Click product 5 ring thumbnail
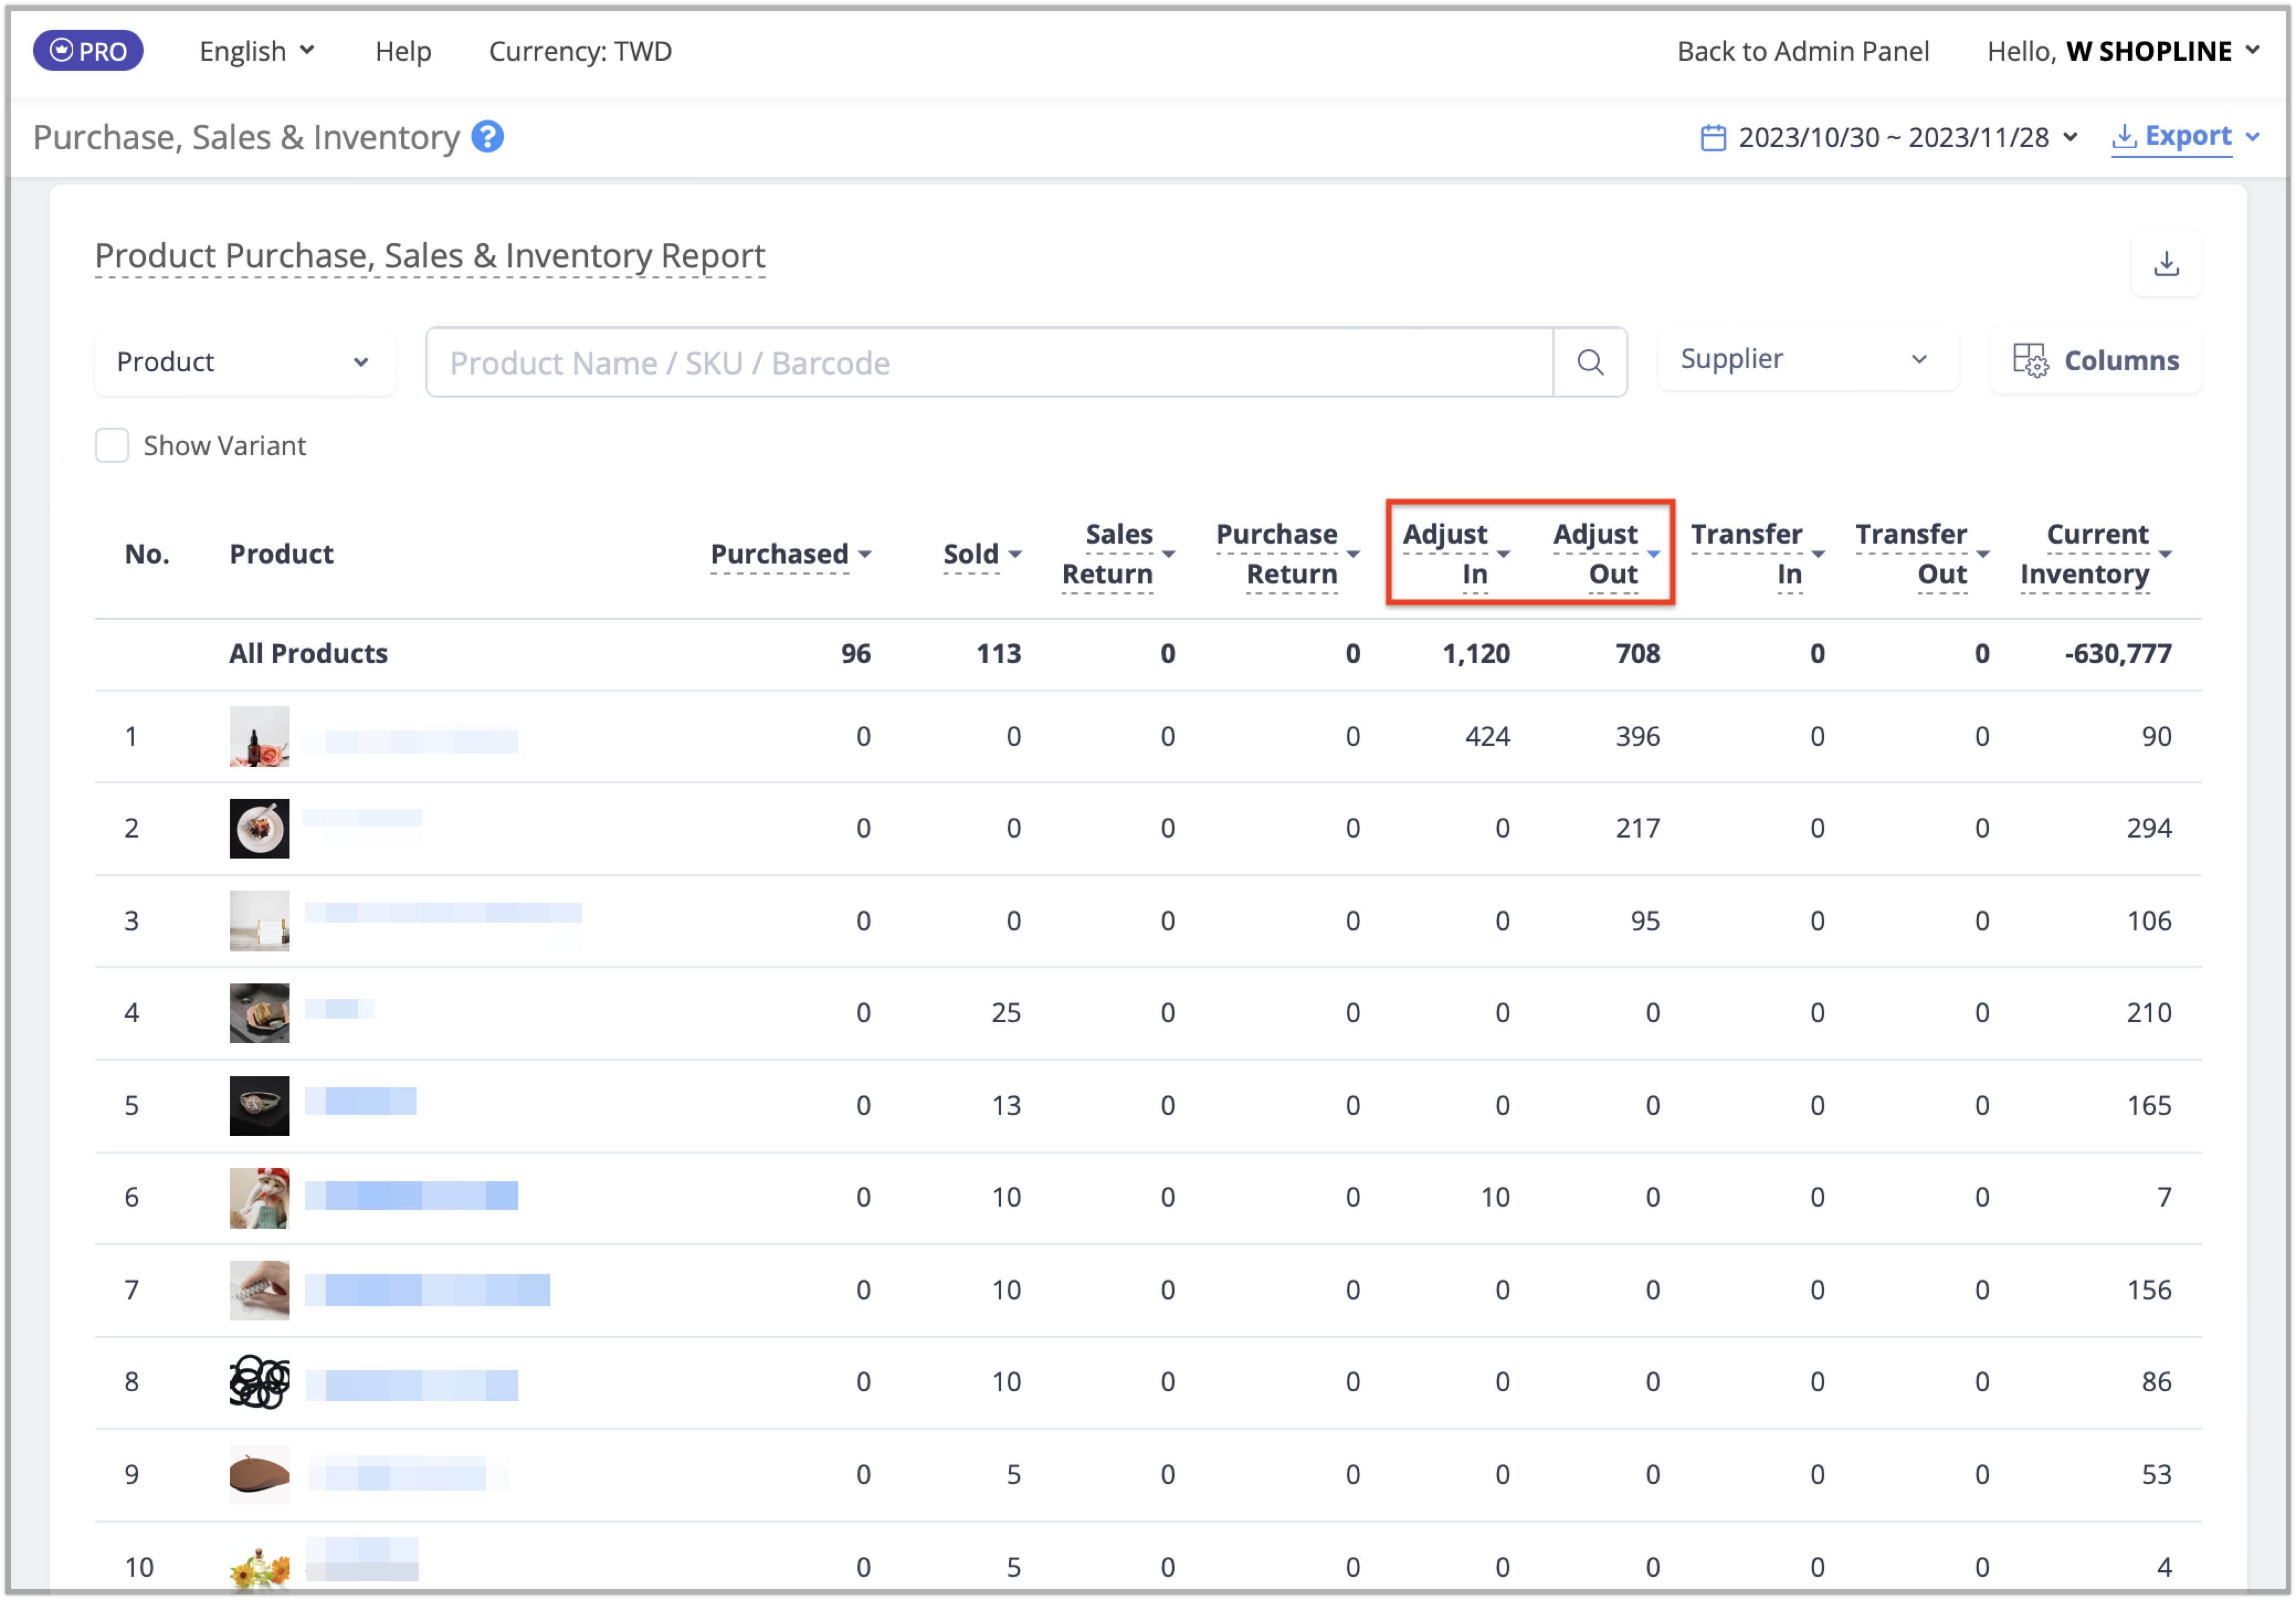Viewport: 2296px width, 1600px height. 260,1106
